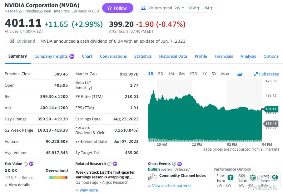Click the star Follow button

(117, 8)
